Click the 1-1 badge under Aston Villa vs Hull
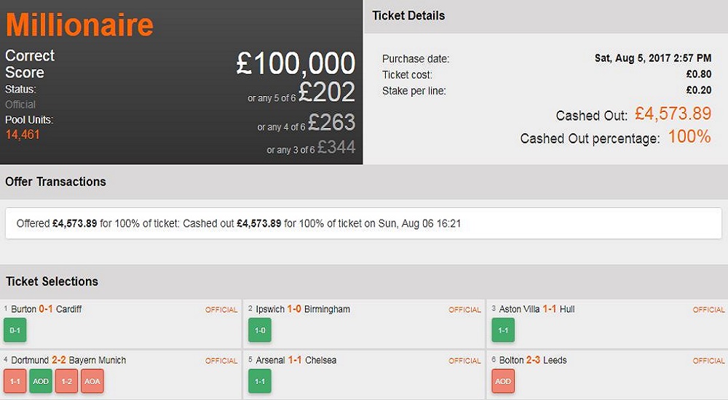Image resolution: width=728 pixels, height=400 pixels. point(503,330)
